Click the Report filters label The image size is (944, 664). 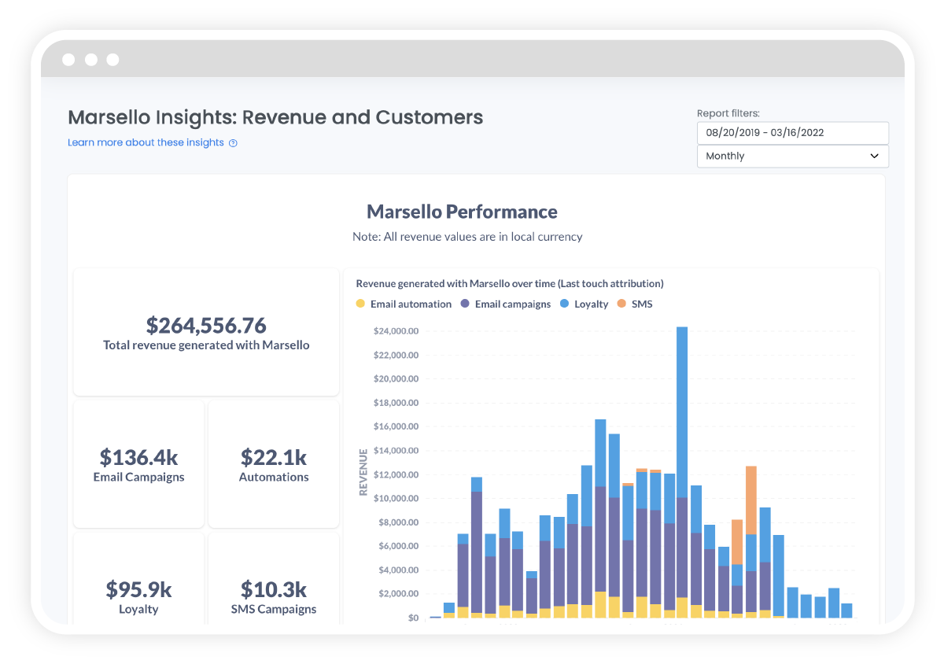(728, 113)
